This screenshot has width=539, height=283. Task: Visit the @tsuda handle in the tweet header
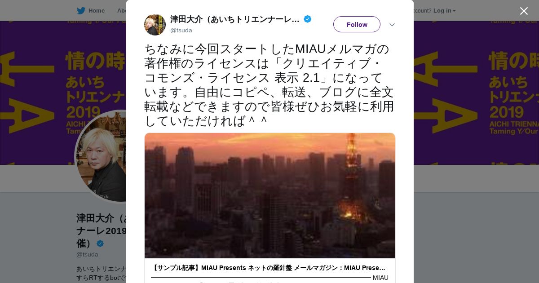click(x=181, y=30)
